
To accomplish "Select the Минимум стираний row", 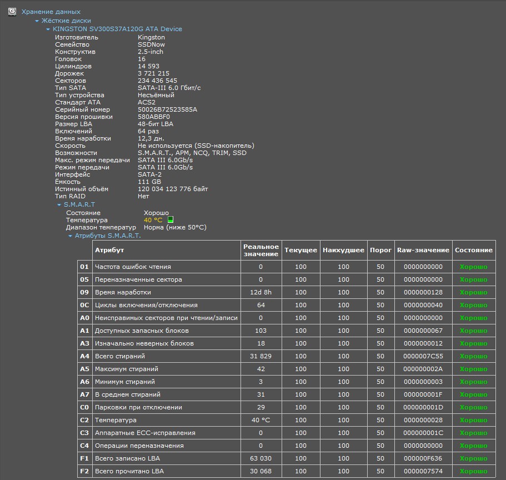I will (287, 382).
